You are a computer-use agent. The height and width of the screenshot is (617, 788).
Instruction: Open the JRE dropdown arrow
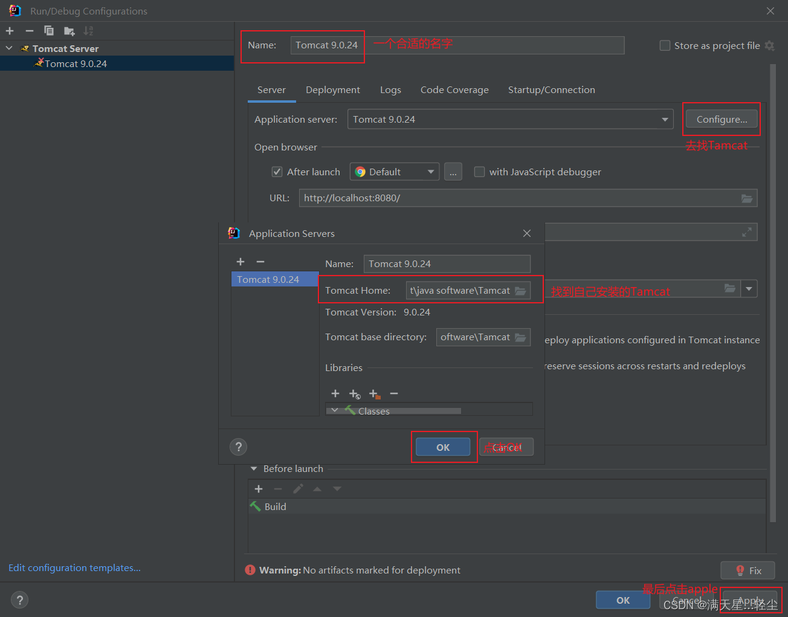click(749, 289)
